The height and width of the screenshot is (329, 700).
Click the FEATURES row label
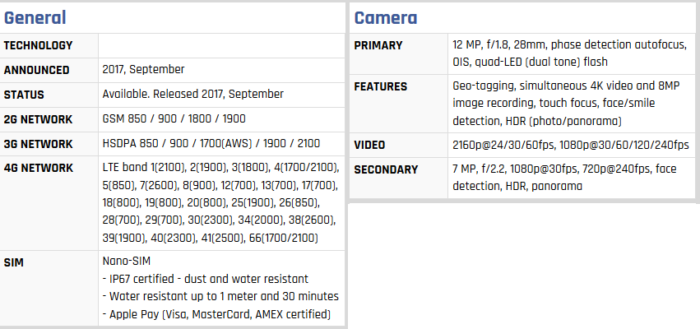(380, 86)
